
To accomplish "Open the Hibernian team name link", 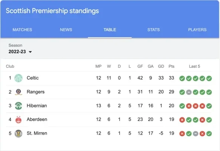I will point(37,106).
